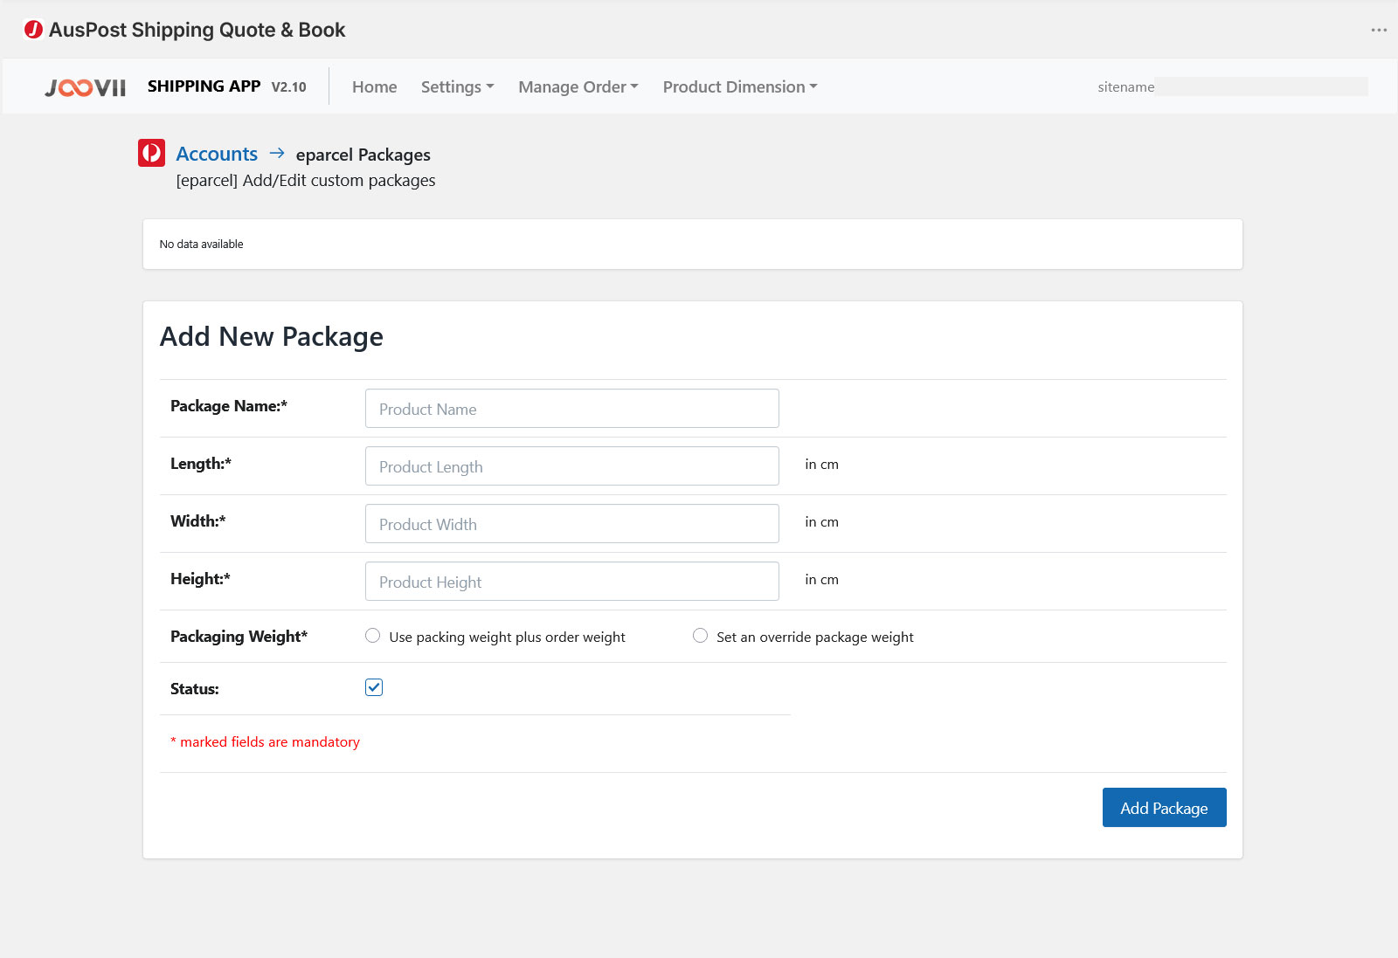Click into the Product Length field
The height and width of the screenshot is (958, 1398).
pos(571,466)
